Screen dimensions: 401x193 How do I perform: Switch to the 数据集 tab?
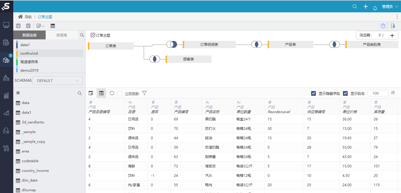tap(62, 35)
